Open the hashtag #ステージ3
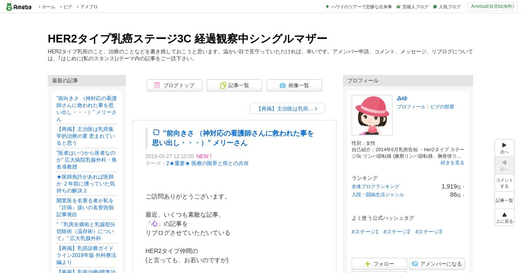This screenshot has width=521, height=273. (429, 232)
